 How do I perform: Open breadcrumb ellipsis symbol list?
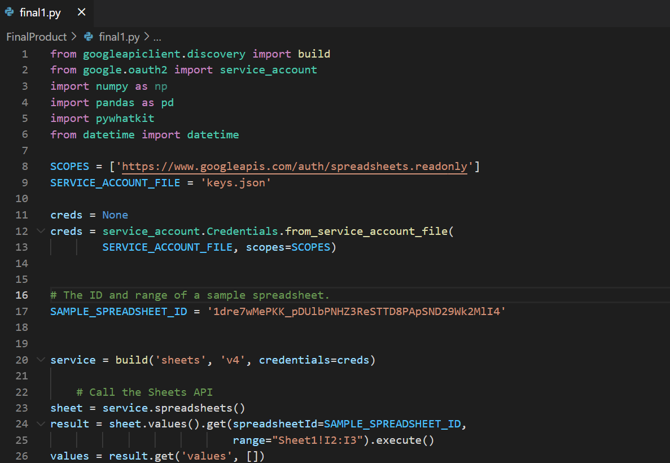pyautogui.click(x=157, y=38)
